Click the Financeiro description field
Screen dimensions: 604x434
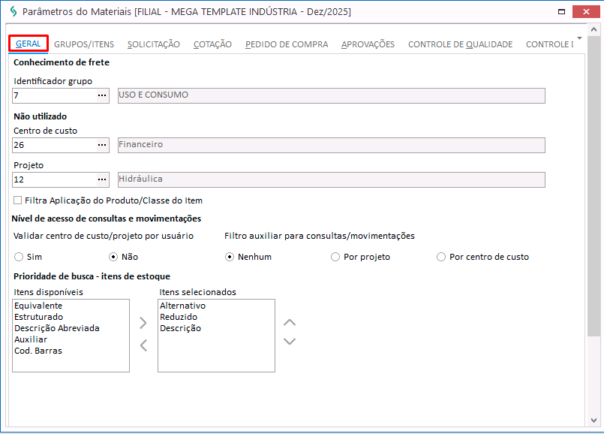tap(332, 145)
